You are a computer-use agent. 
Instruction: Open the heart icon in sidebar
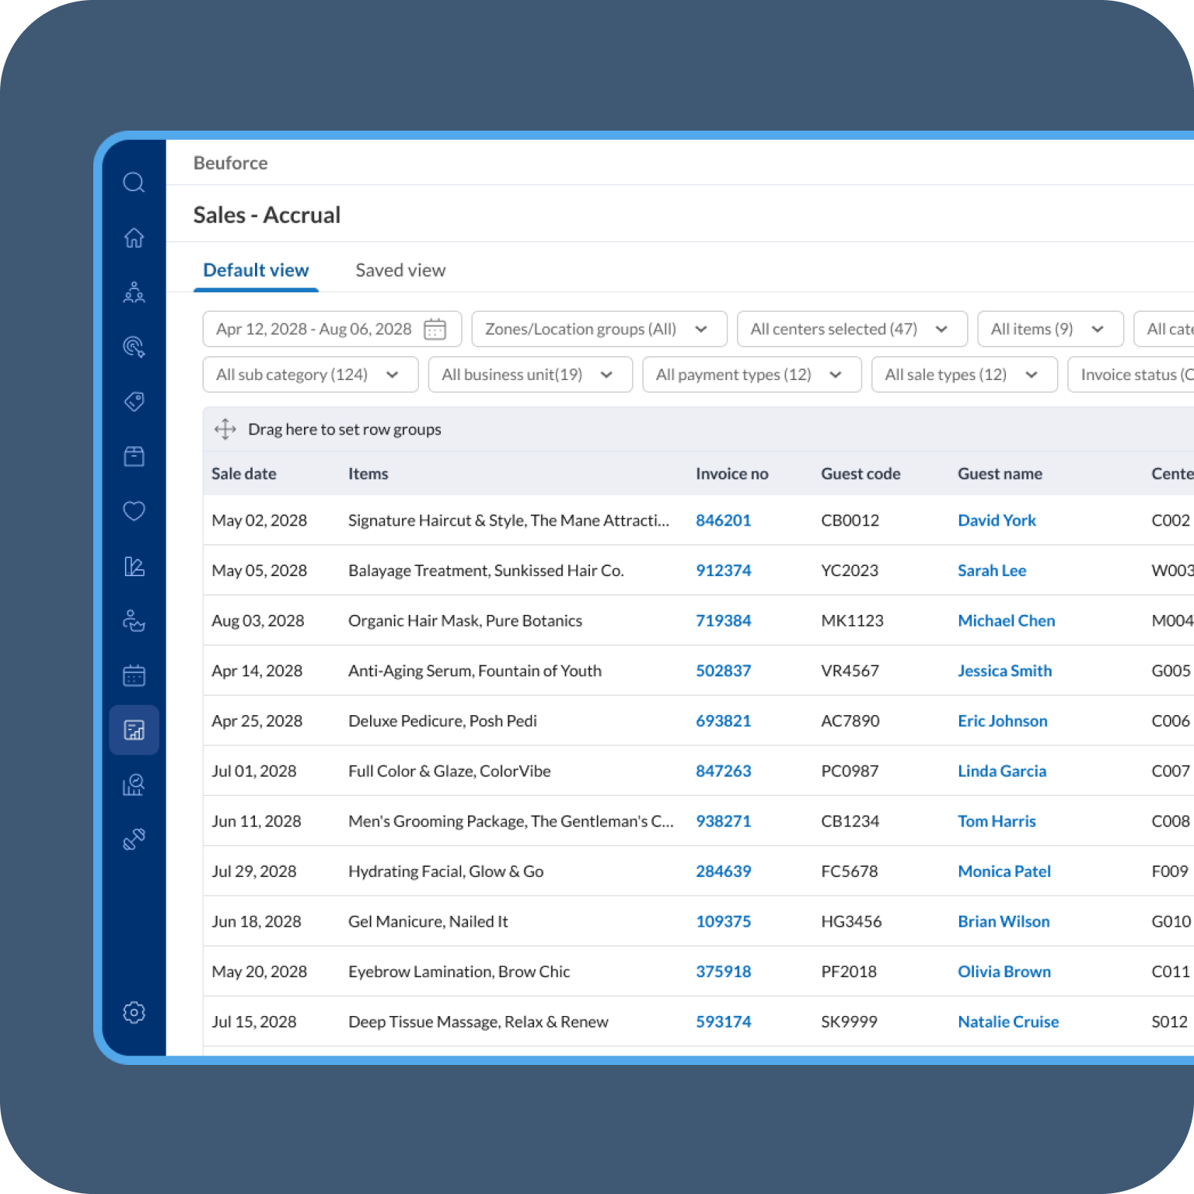click(134, 511)
